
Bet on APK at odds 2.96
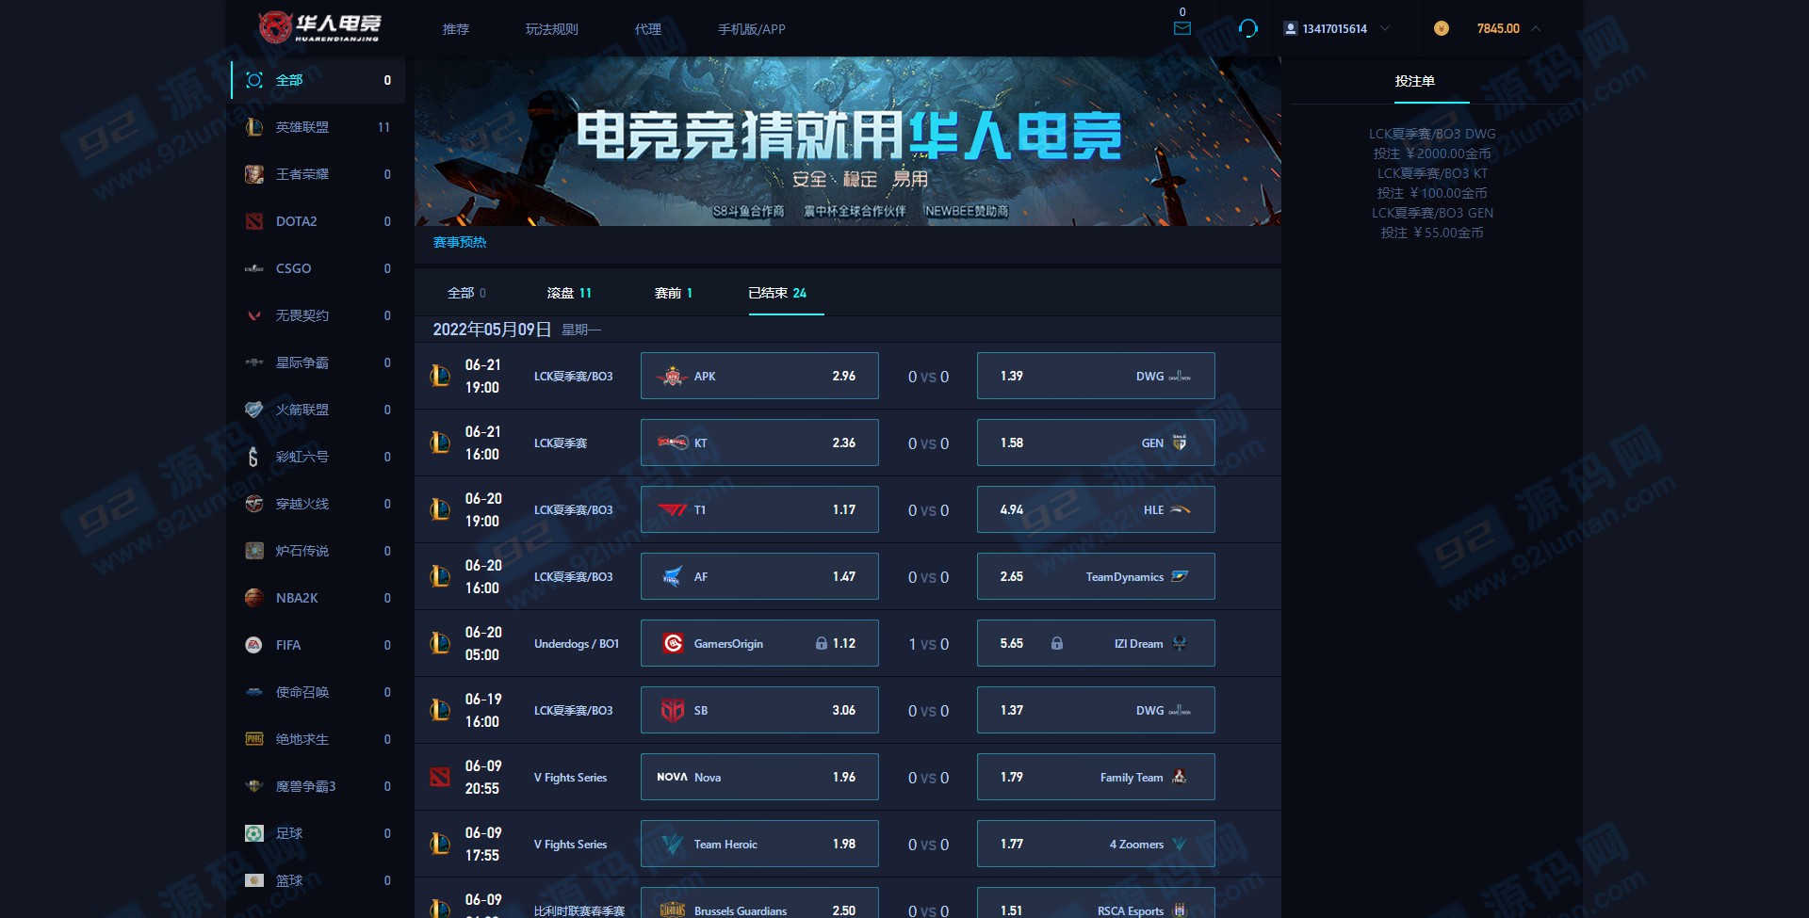point(759,376)
